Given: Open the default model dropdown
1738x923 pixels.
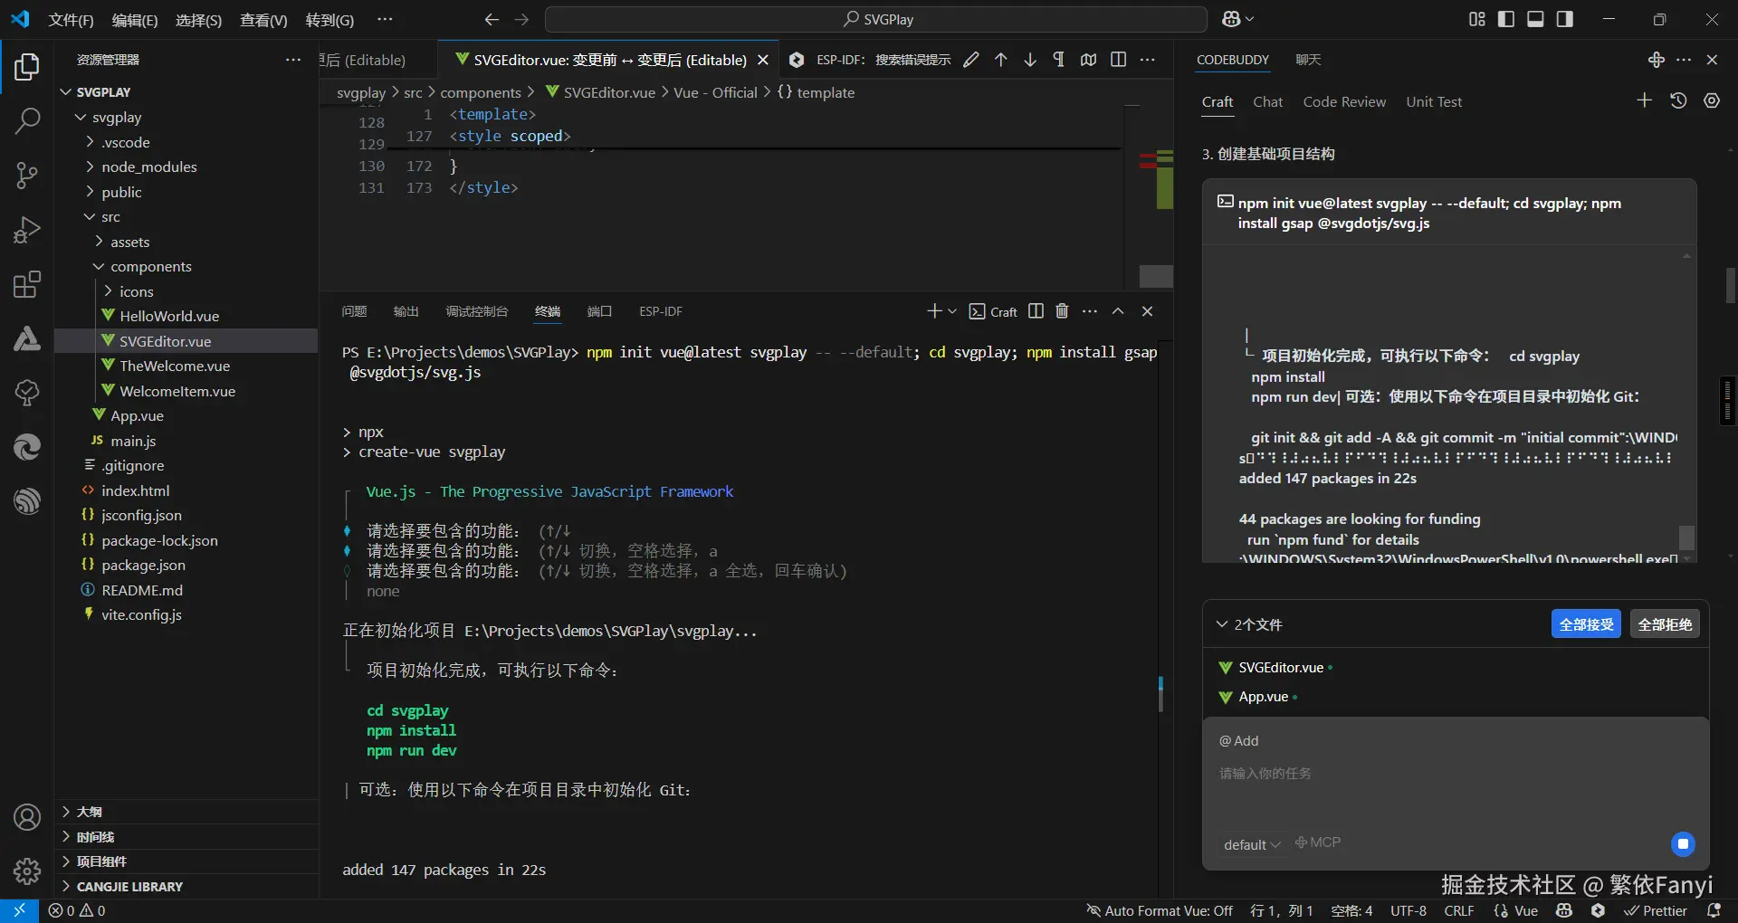Looking at the screenshot, I should pyautogui.click(x=1252, y=845).
